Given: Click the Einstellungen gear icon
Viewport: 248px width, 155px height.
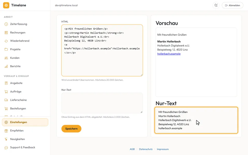Looking at the screenshot, I should (6, 122).
